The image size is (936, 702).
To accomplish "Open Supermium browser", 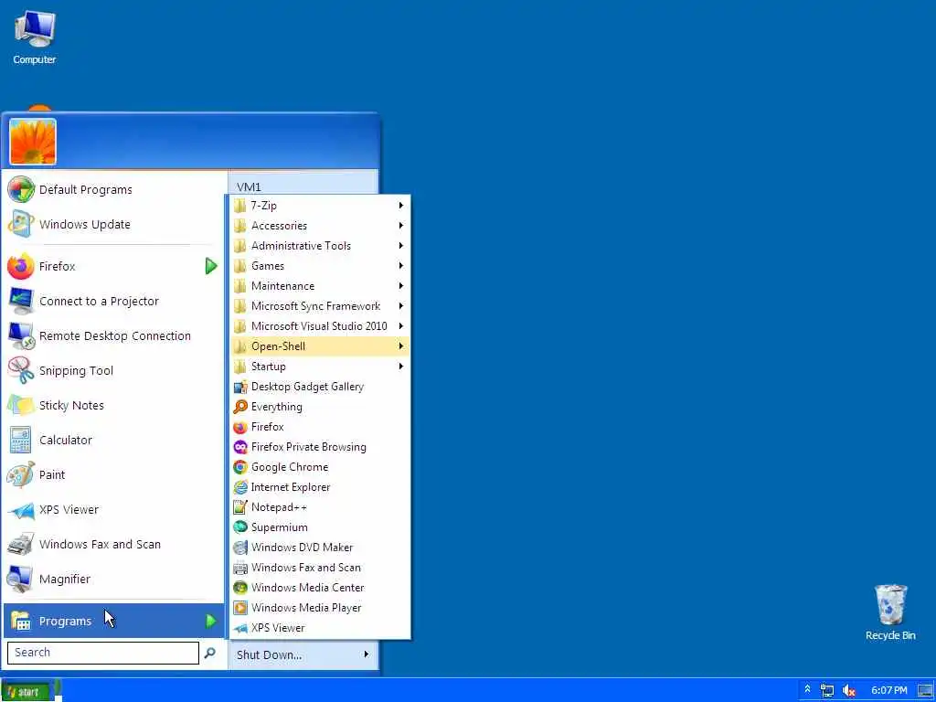I will click(x=320, y=527).
